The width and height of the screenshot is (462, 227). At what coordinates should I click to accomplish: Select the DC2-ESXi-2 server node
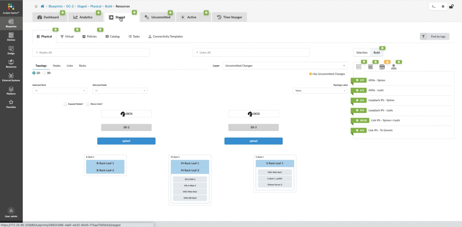(190, 179)
